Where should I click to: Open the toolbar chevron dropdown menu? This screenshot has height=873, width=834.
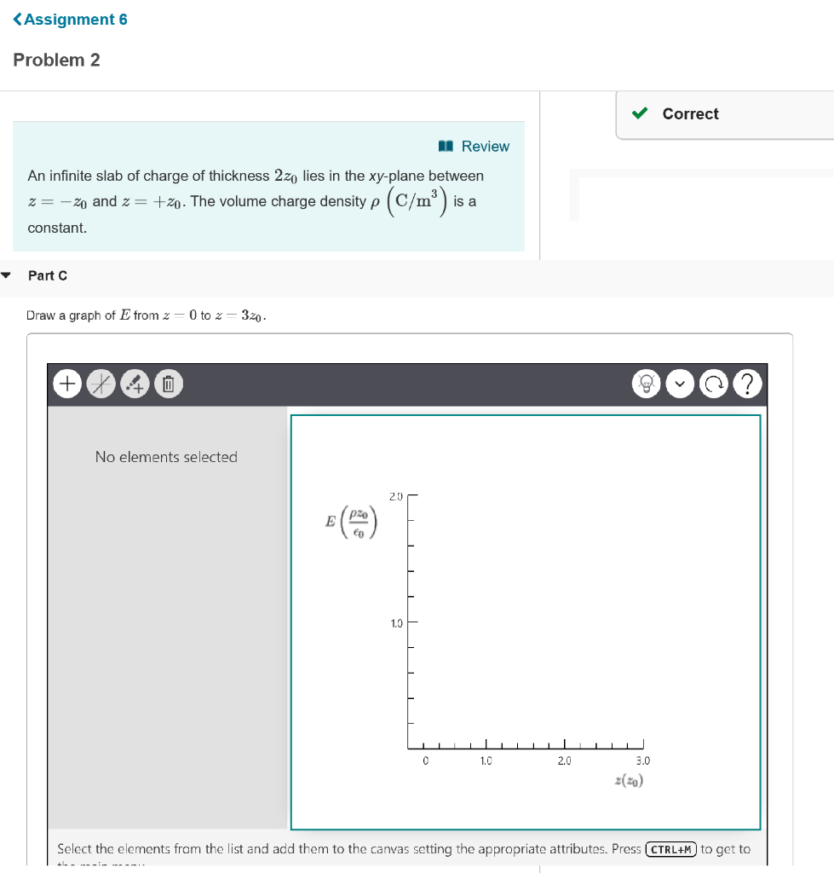point(680,384)
